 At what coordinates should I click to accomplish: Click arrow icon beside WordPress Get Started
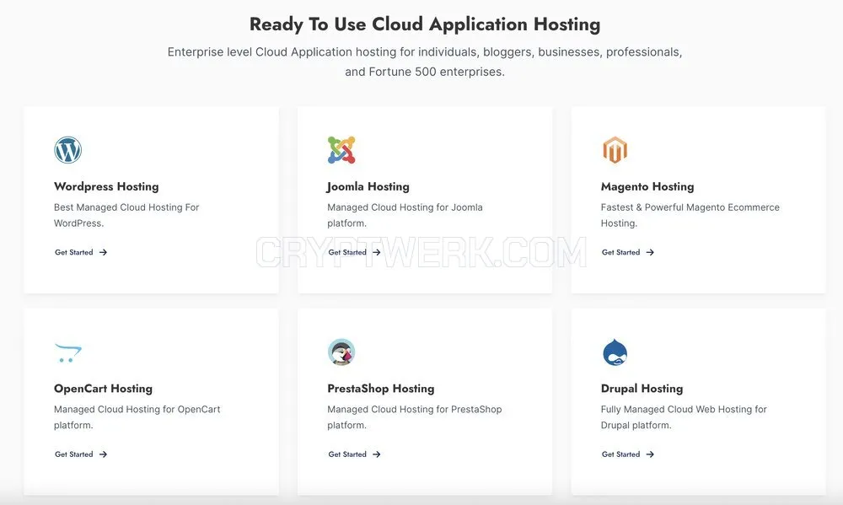103,252
